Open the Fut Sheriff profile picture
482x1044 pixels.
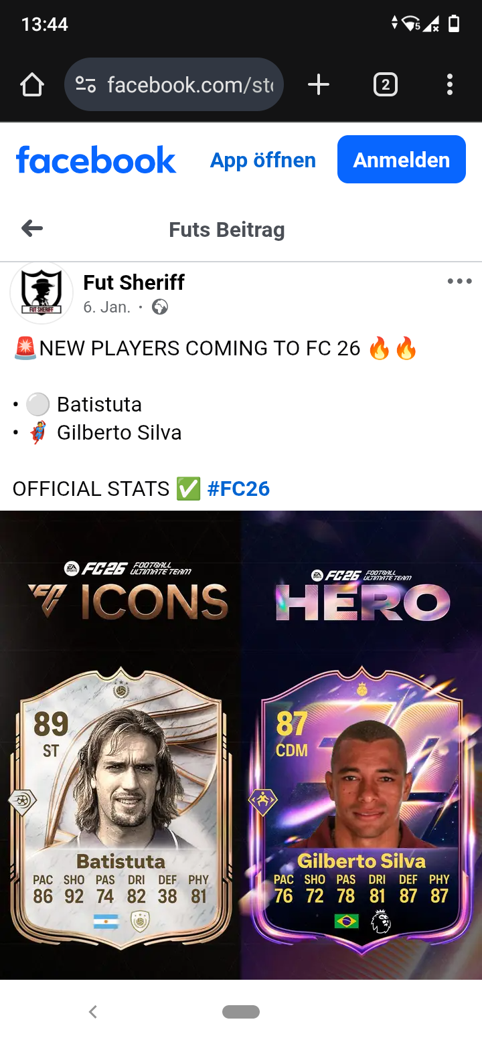pyautogui.click(x=42, y=293)
